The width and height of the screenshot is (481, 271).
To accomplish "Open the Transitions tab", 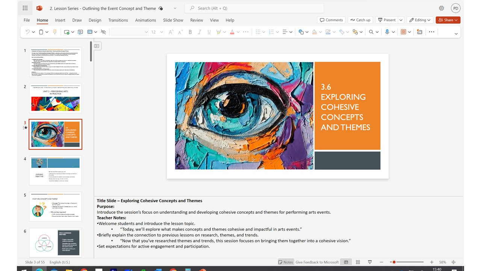I will click(x=118, y=20).
